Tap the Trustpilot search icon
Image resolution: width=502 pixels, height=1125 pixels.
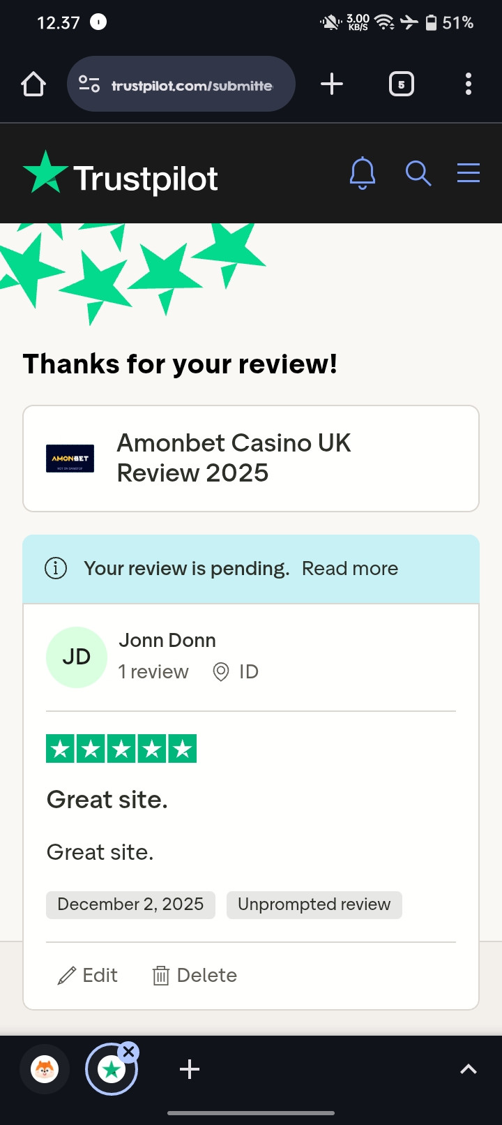coord(418,173)
